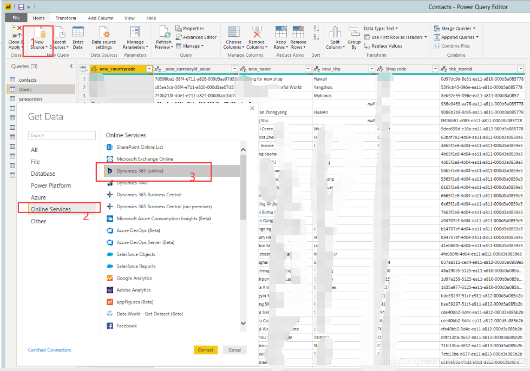Switch to View tab
530x371 pixels.
tap(129, 18)
